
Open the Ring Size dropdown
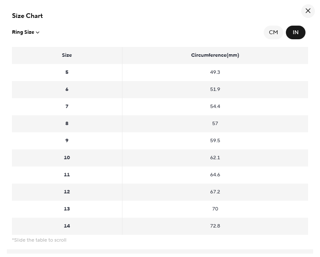coord(26,32)
